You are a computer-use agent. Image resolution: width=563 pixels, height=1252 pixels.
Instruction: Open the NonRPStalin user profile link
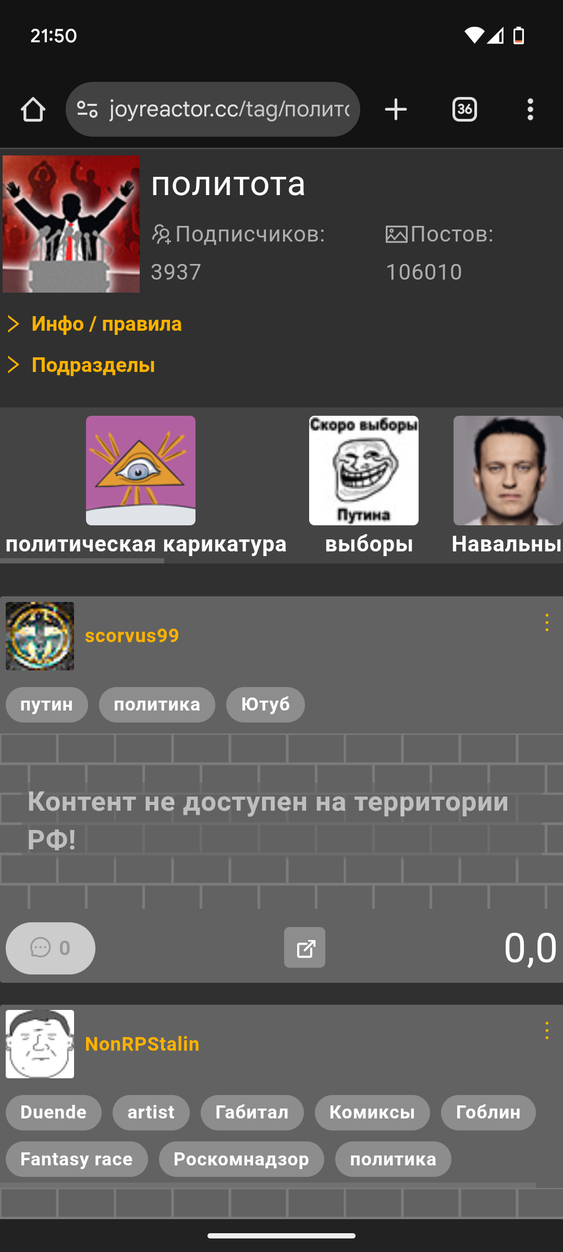(x=142, y=1044)
